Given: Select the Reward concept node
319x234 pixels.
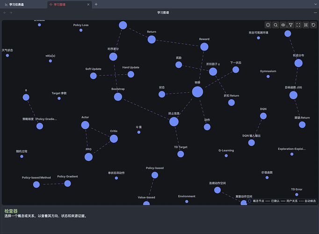Looking at the screenshot, I should 204,47.
